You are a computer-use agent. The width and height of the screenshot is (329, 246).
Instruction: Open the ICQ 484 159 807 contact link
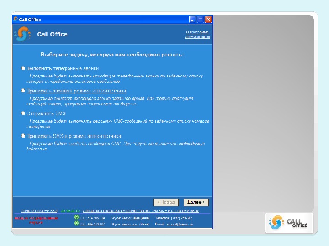click(92, 224)
